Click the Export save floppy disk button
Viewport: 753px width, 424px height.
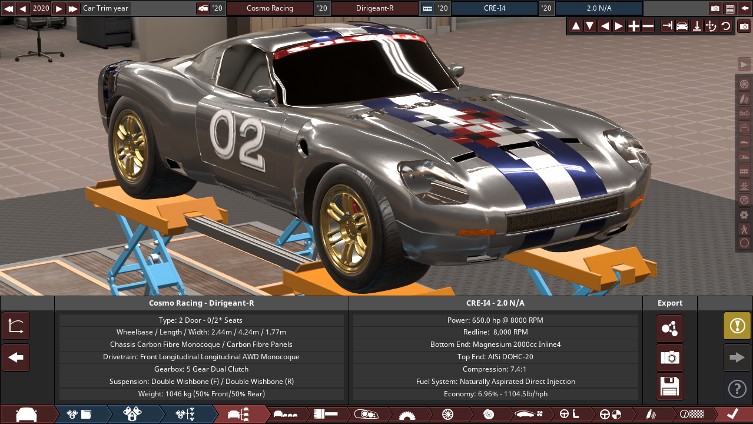click(670, 386)
